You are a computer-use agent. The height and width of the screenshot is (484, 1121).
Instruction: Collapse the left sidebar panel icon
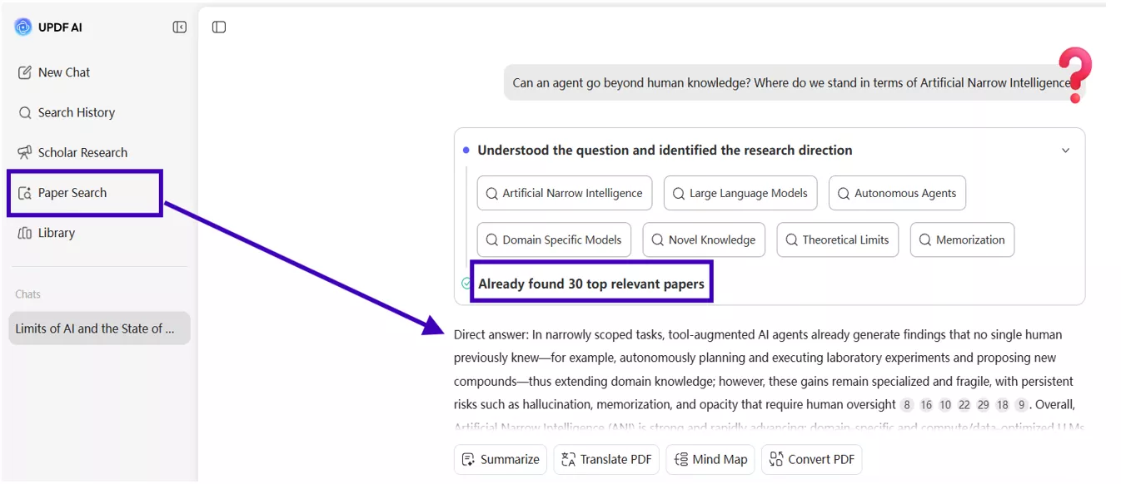180,27
